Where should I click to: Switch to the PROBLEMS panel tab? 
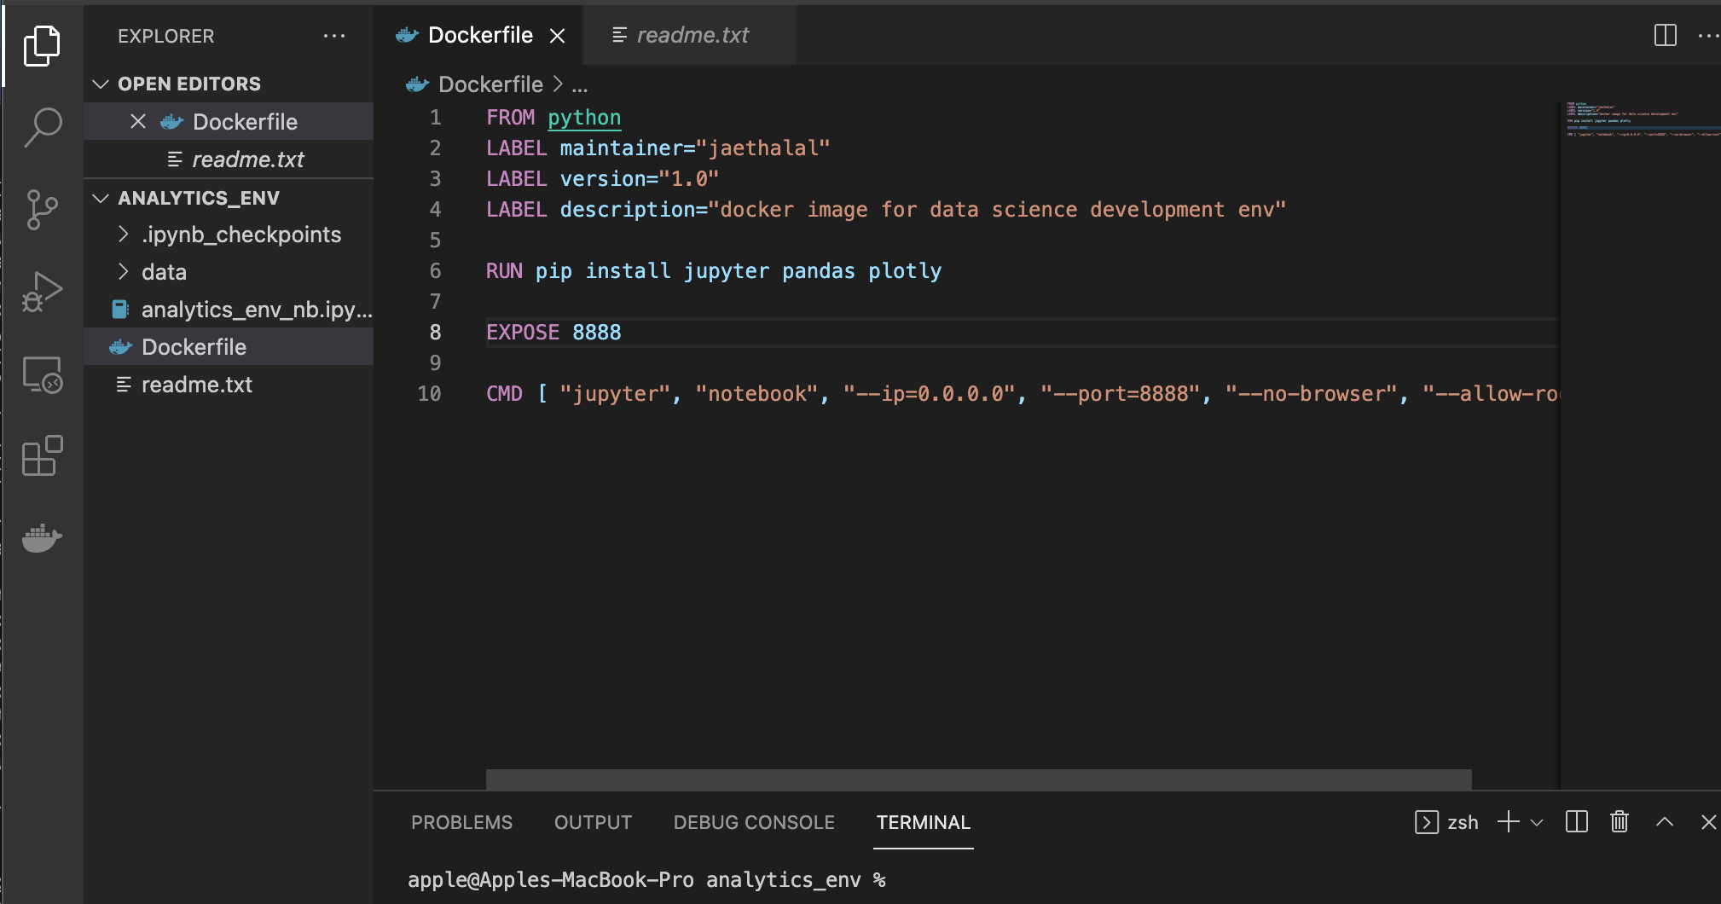pyautogui.click(x=461, y=822)
